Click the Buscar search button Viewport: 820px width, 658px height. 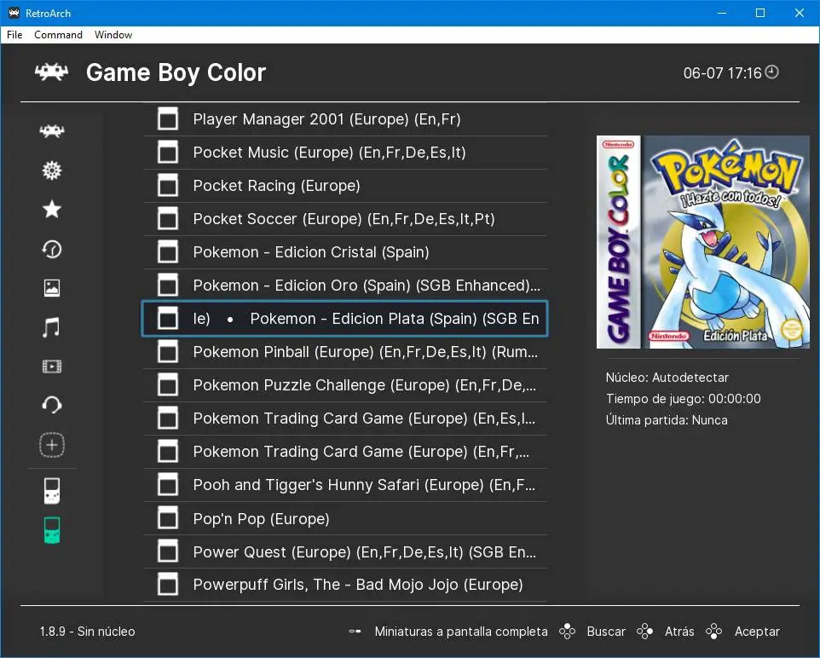[x=605, y=632]
